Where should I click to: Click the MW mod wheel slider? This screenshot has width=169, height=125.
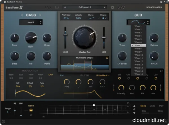click(21, 111)
